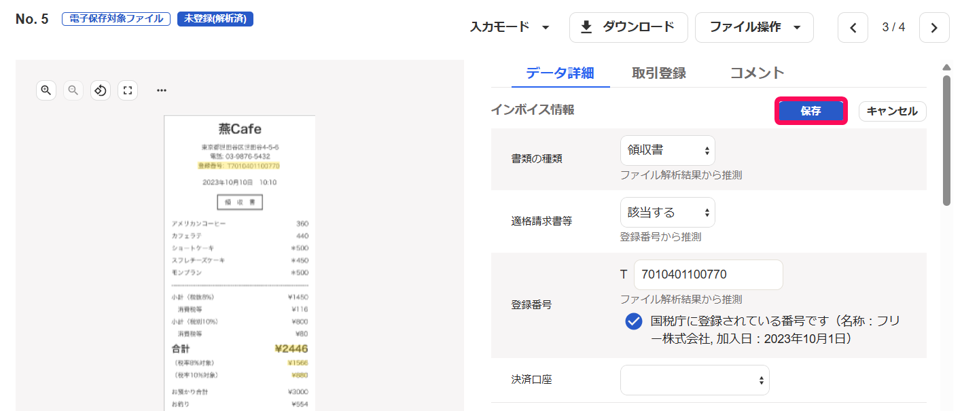The width and height of the screenshot is (962, 411).
Task: Click the 3 / 4 page counter
Action: click(x=893, y=28)
